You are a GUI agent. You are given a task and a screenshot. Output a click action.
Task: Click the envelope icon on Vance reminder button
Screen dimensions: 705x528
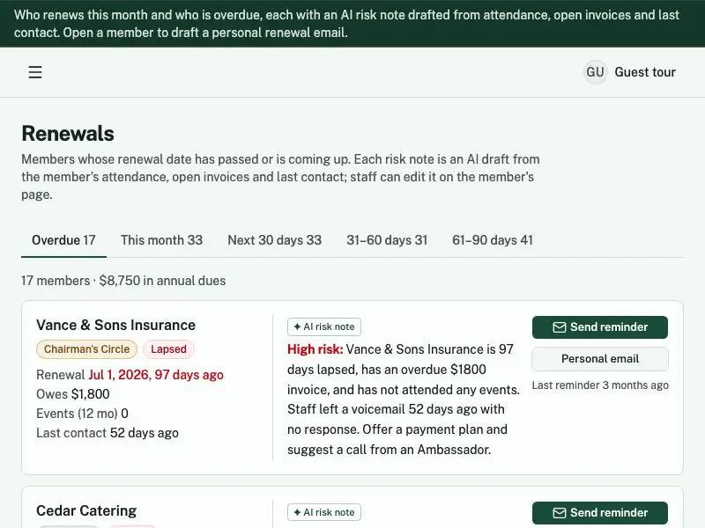pos(560,327)
